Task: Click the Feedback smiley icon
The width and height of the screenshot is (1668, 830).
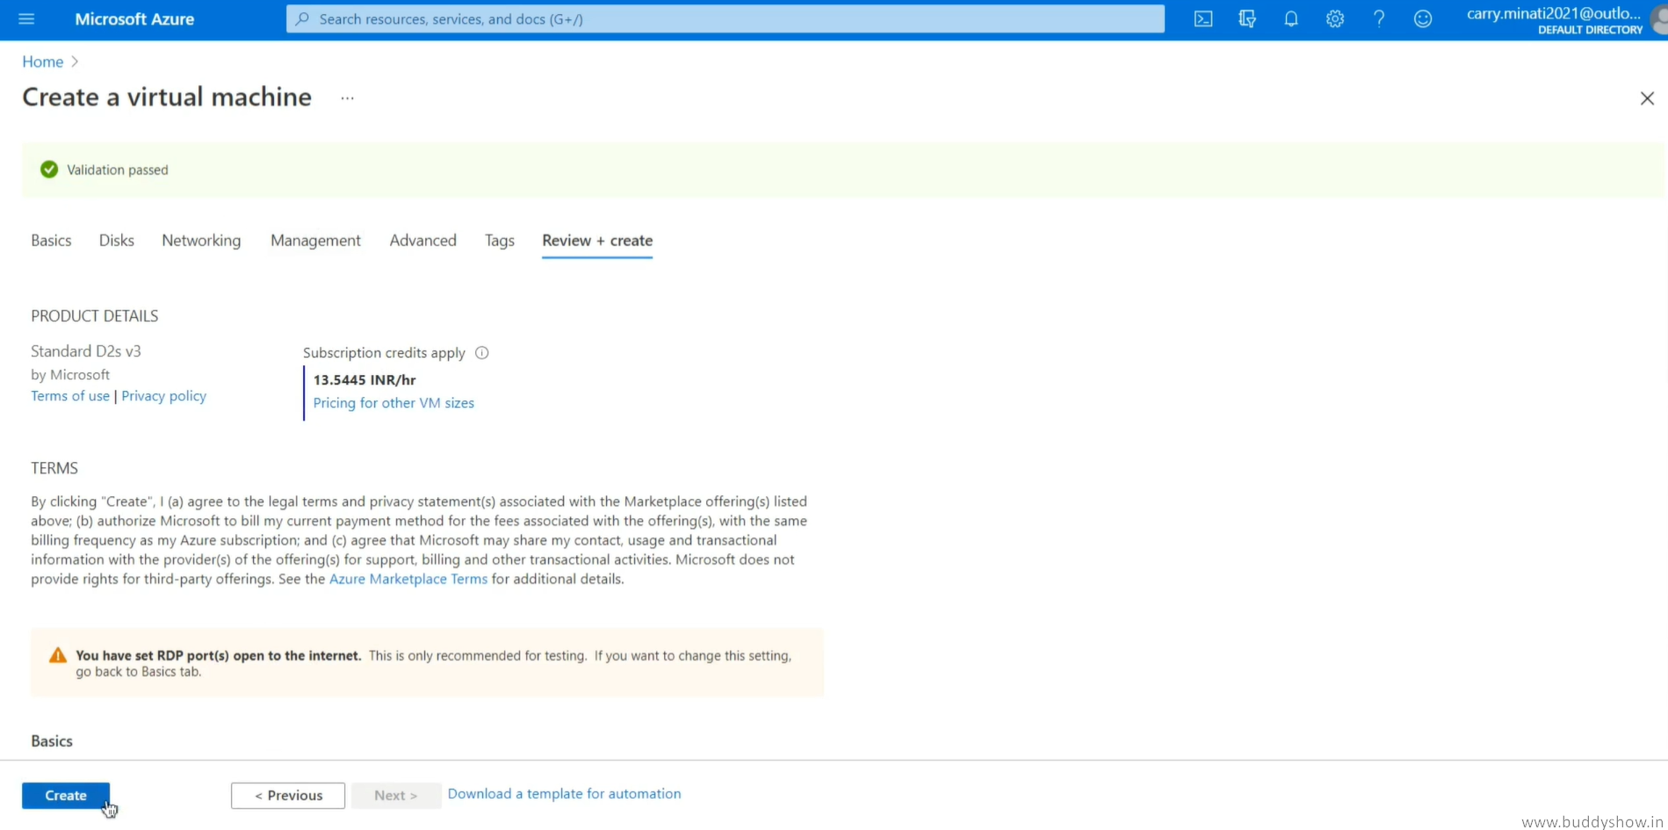Action: pyautogui.click(x=1423, y=18)
